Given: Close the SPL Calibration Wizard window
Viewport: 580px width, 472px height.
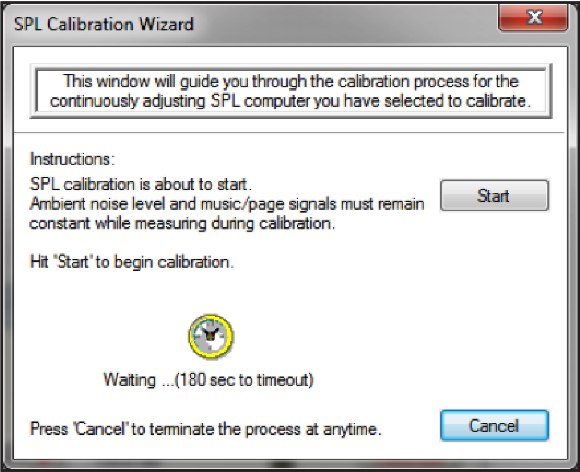Looking at the screenshot, I should coord(533,18).
